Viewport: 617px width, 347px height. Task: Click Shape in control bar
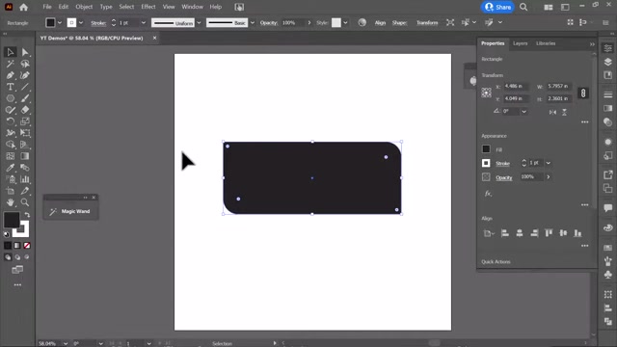coord(399,23)
